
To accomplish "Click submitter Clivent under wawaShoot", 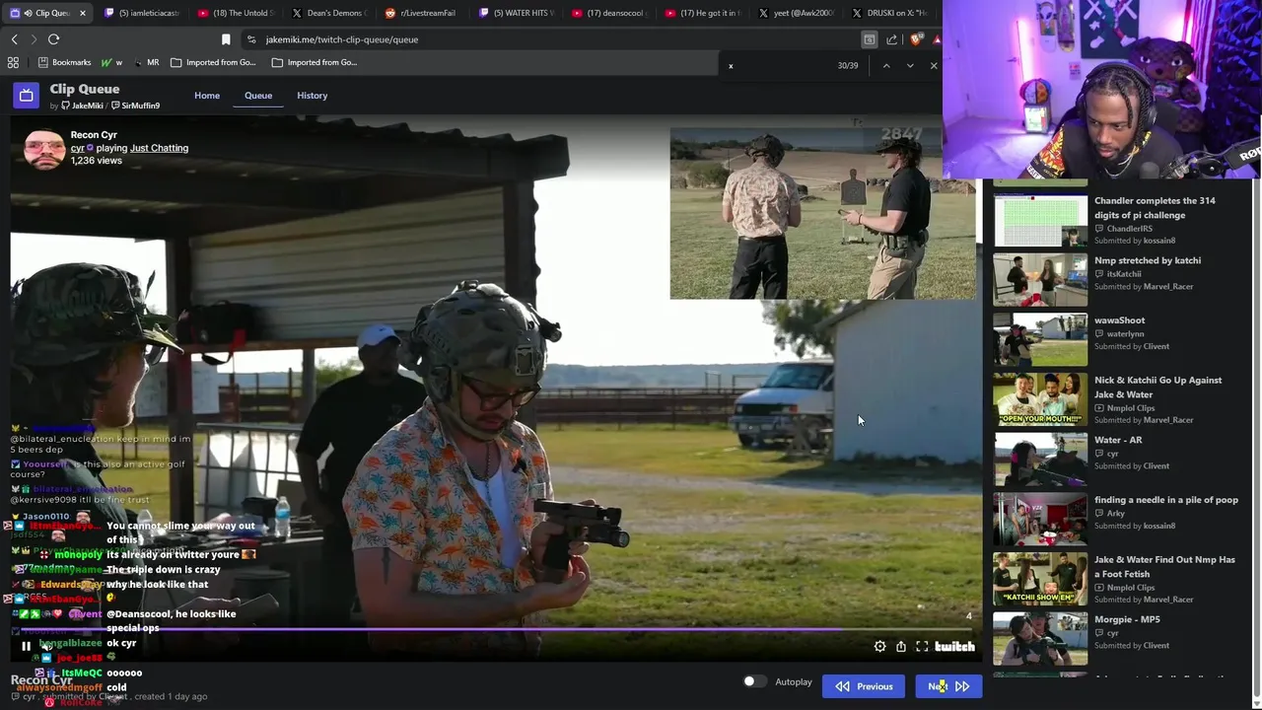I will tap(1157, 346).
